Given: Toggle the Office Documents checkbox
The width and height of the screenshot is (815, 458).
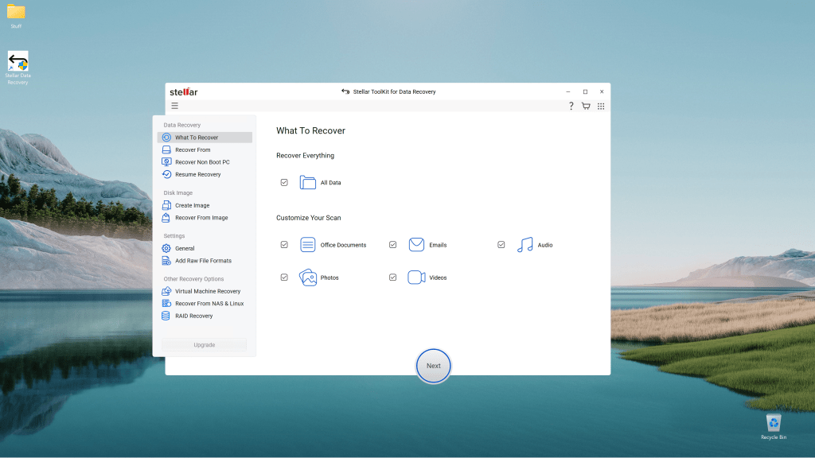Looking at the screenshot, I should coord(284,245).
